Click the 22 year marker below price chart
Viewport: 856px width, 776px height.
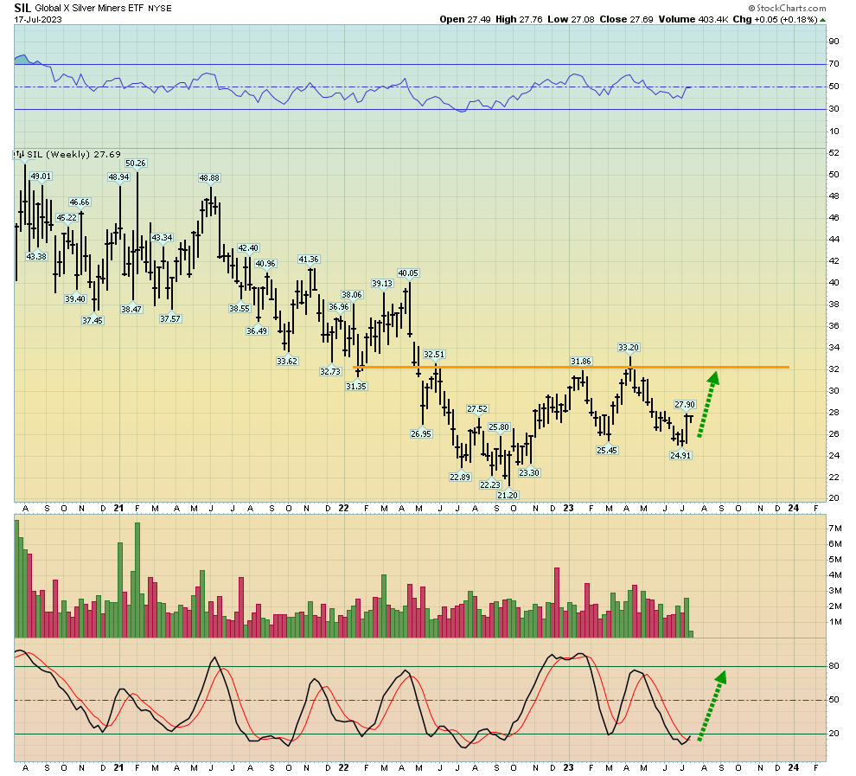[343, 508]
